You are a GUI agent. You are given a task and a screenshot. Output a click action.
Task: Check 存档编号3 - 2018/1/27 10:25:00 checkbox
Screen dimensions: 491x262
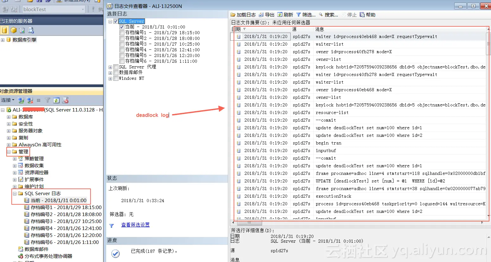coord(122,44)
